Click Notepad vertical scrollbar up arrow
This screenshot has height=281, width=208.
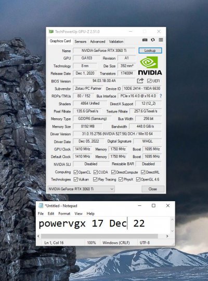(x=173, y=219)
